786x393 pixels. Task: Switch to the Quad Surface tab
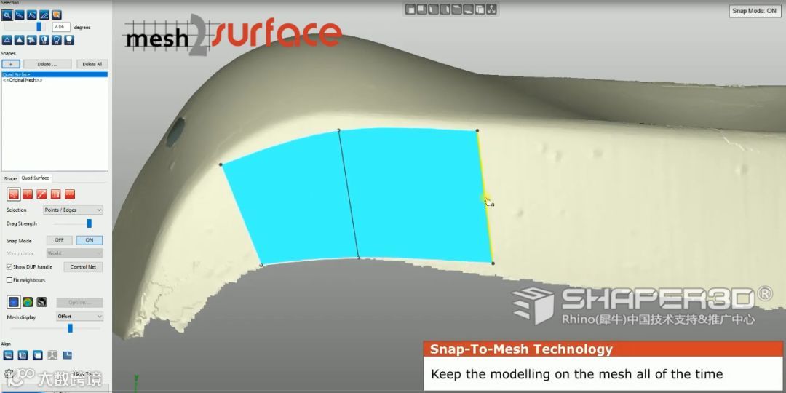pyautogui.click(x=35, y=178)
